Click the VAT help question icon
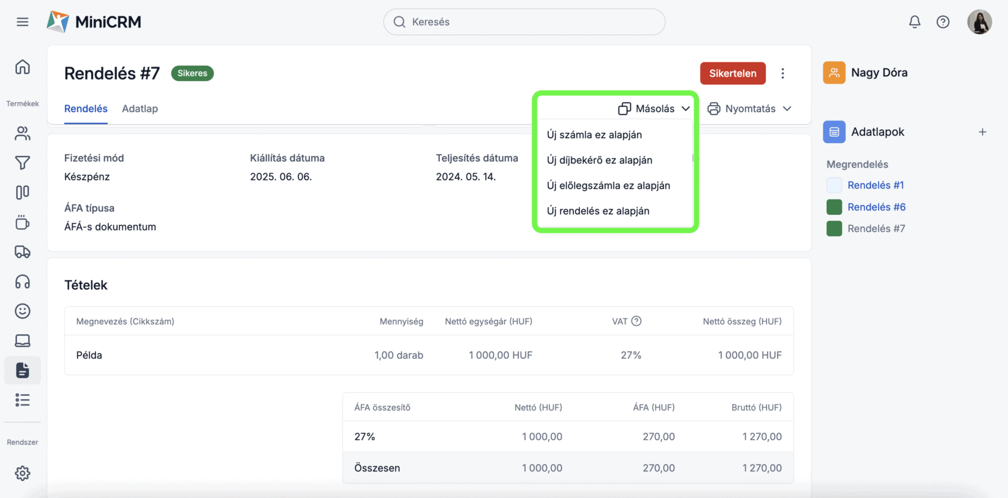 [x=636, y=321]
